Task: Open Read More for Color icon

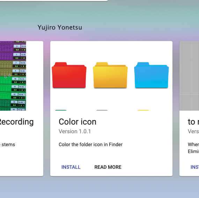Action: coord(108,167)
